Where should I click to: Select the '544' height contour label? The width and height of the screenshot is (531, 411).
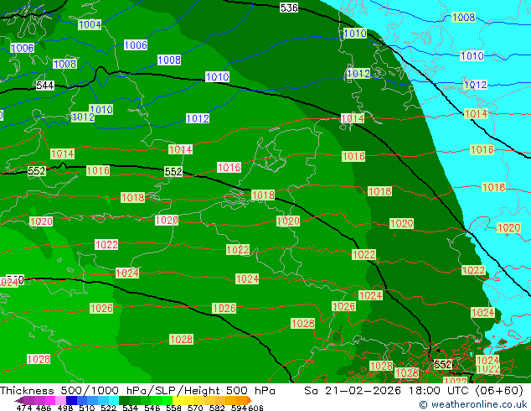coord(45,86)
